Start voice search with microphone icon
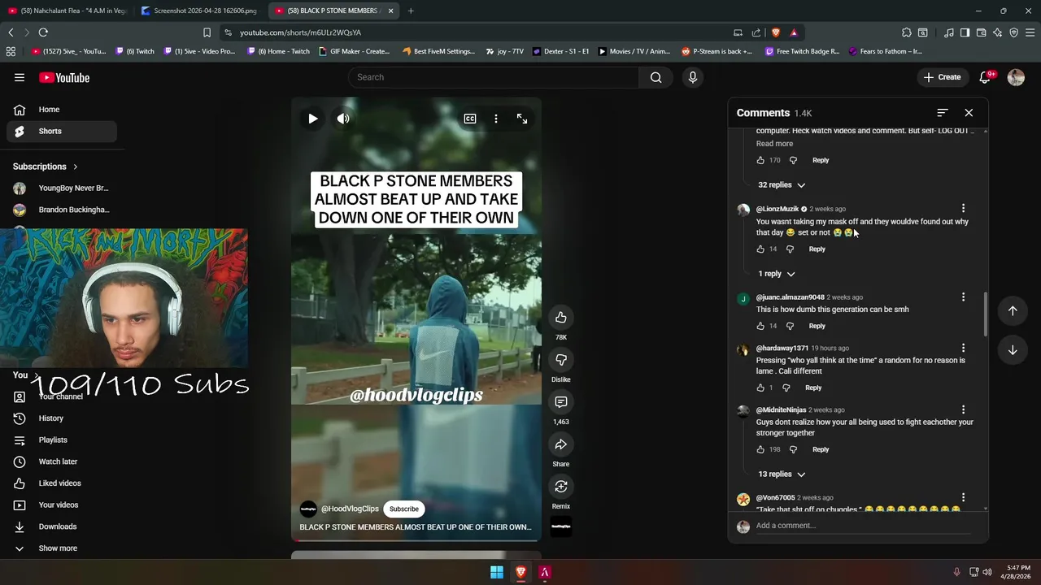This screenshot has width=1041, height=585. [x=693, y=77]
